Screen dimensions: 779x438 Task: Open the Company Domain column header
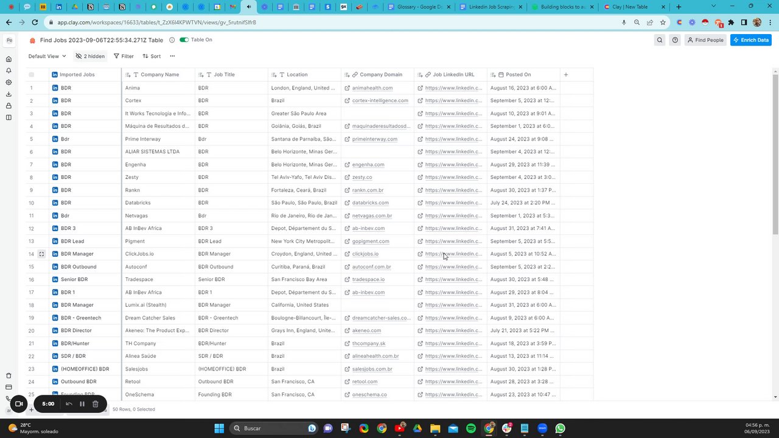377,75
